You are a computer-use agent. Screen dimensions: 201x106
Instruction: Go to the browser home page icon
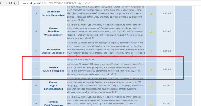click(x=15, y=3)
